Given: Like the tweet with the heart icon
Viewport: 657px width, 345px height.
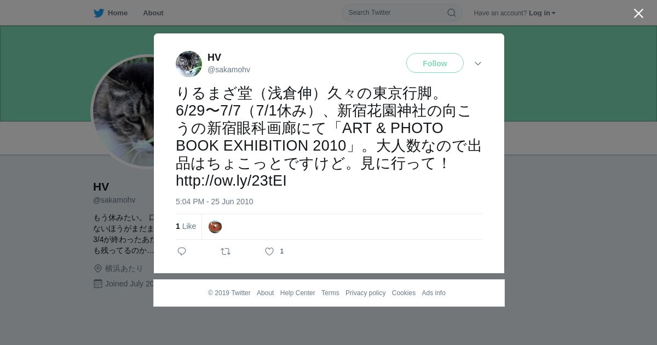Looking at the screenshot, I should [x=269, y=251].
